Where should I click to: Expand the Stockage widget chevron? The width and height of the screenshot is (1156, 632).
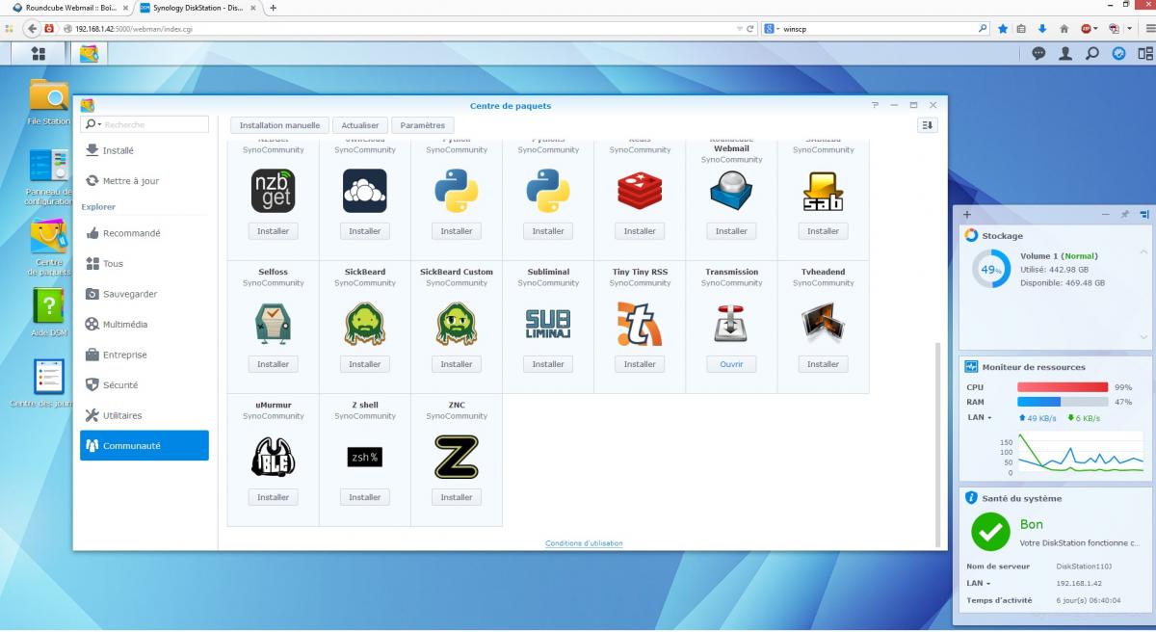point(1143,337)
